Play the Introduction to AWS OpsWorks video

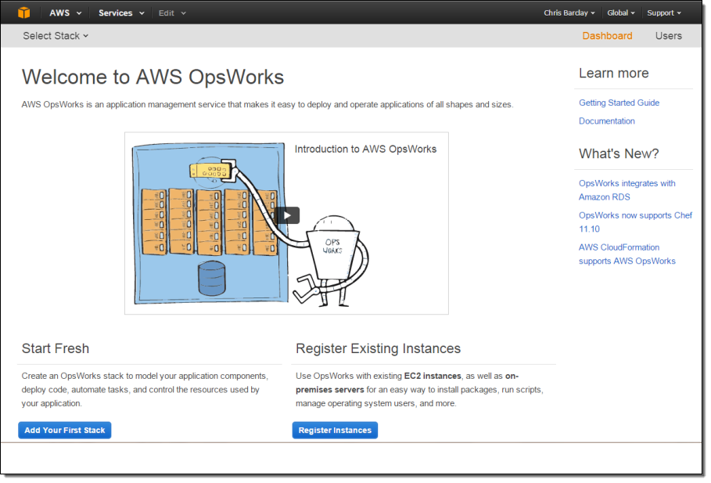tap(287, 215)
